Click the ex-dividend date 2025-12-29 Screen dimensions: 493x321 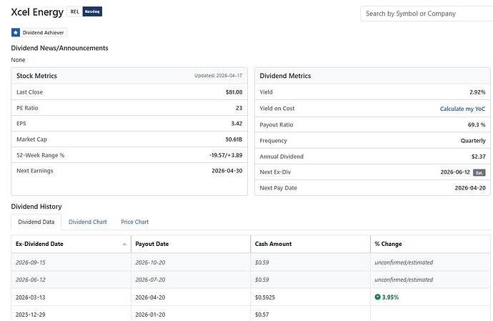pyautogui.click(x=31, y=315)
